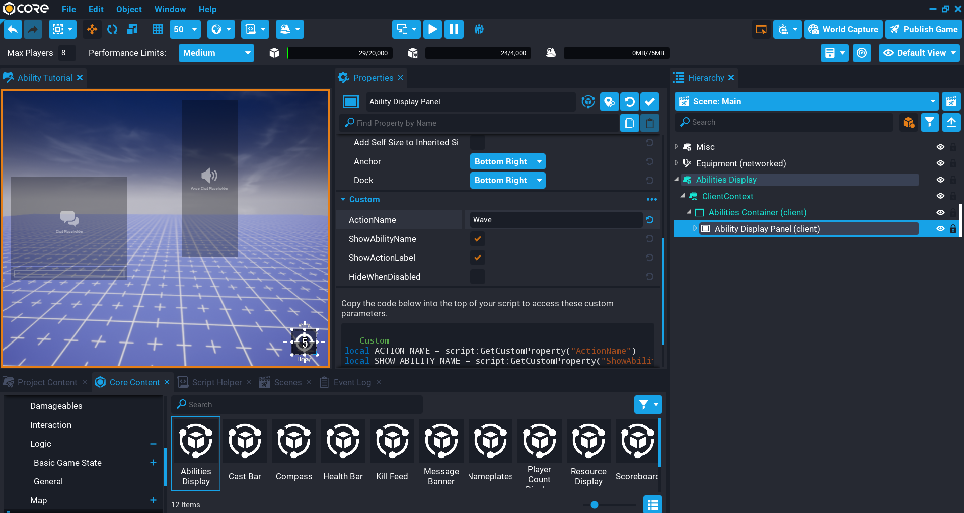Open the Object menu
The height and width of the screenshot is (513, 964).
click(129, 9)
